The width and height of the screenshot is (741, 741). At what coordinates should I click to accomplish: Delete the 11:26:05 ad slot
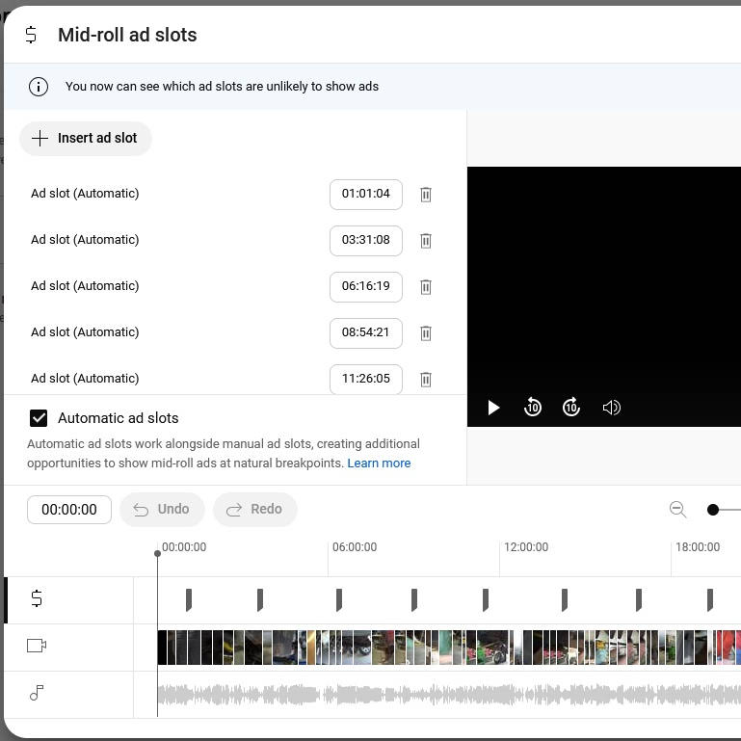click(x=425, y=380)
